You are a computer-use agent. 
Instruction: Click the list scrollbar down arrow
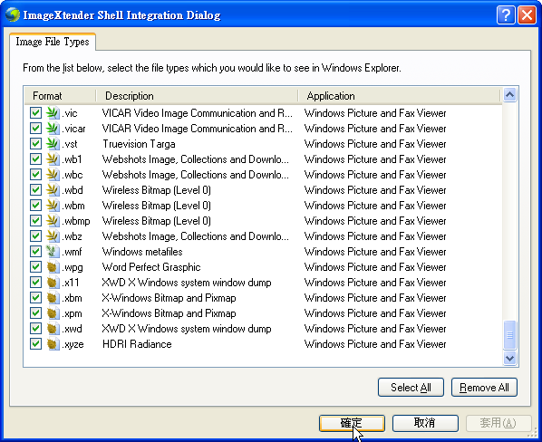pos(510,358)
